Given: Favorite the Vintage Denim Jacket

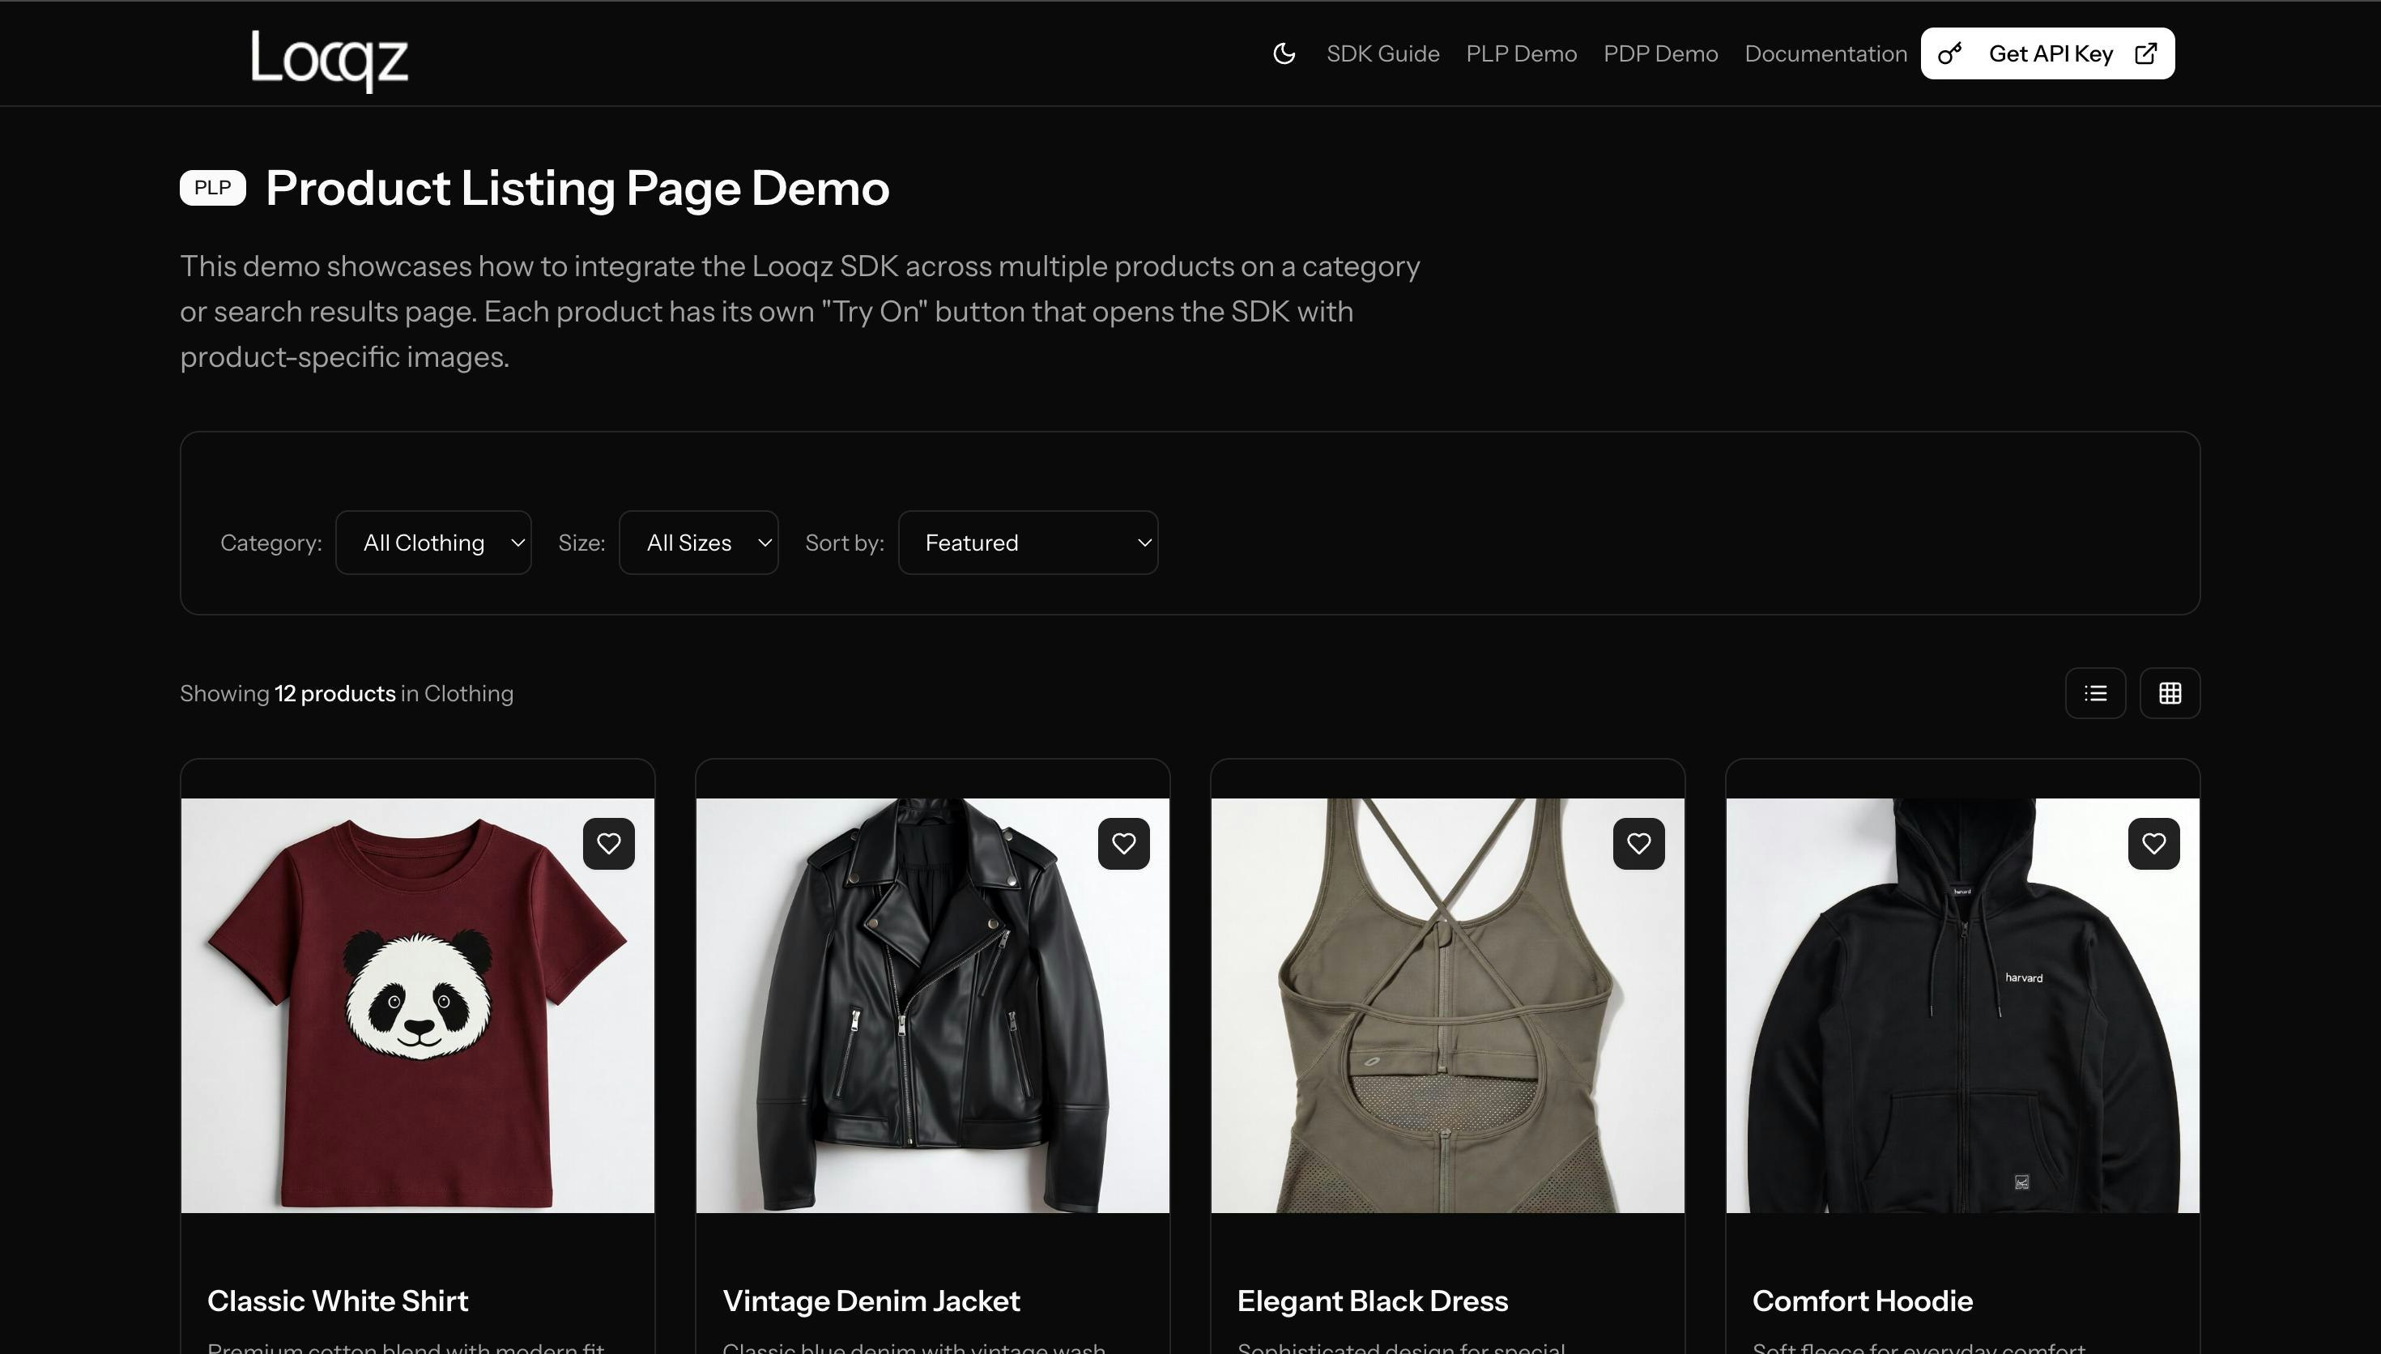Looking at the screenshot, I should coord(1123,844).
